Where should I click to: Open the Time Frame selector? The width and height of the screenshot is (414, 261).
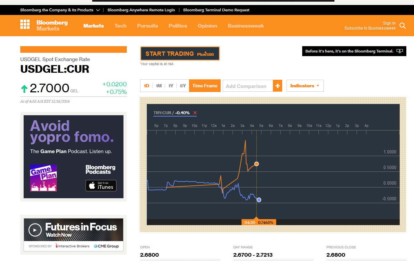click(205, 86)
